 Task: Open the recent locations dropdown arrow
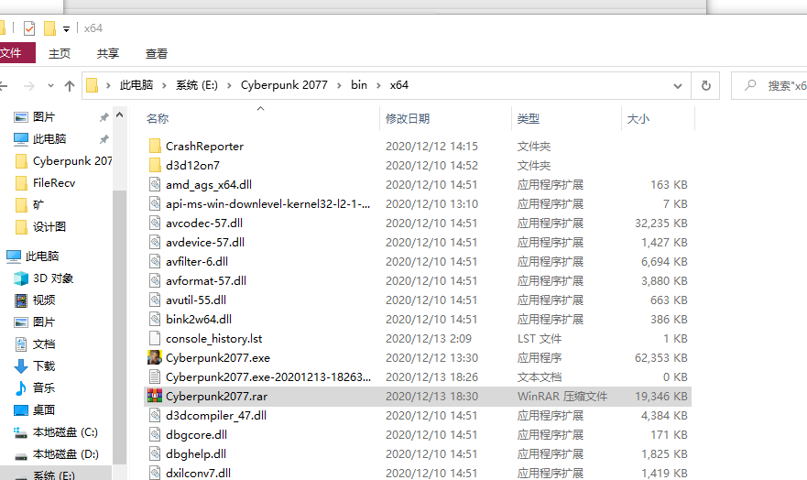click(50, 86)
